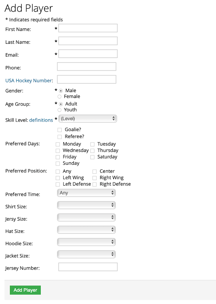Image resolution: width=216 pixels, height=304 pixels.
Task: Check Sunday as a preferred day
Action: 58,163
